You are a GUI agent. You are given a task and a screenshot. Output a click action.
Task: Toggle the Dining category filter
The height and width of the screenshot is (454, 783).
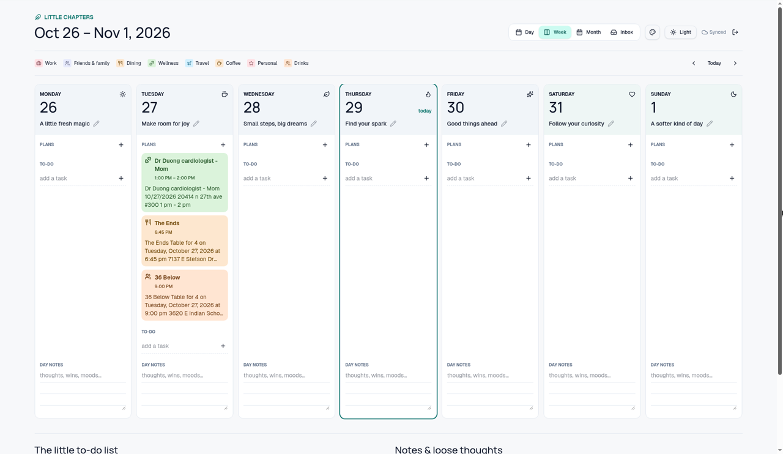129,63
